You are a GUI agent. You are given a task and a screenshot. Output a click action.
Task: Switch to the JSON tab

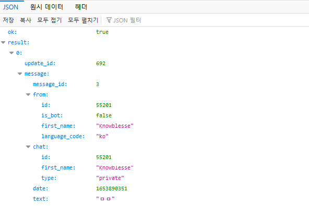[x=10, y=7]
